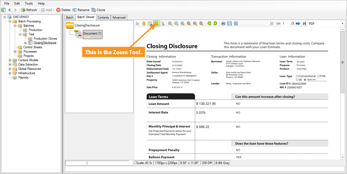347x174 pixels.
Task: Activate the highlighted Zoom Tool icon
Action: 156,23
